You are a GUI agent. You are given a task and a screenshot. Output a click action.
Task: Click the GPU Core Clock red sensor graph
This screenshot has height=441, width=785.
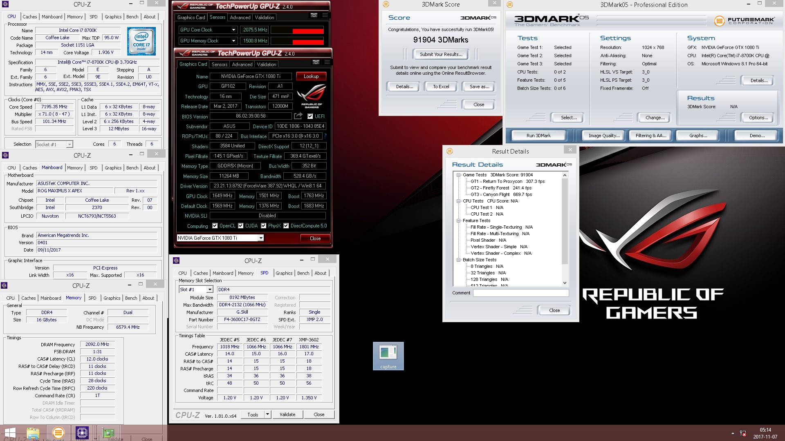tap(297, 30)
